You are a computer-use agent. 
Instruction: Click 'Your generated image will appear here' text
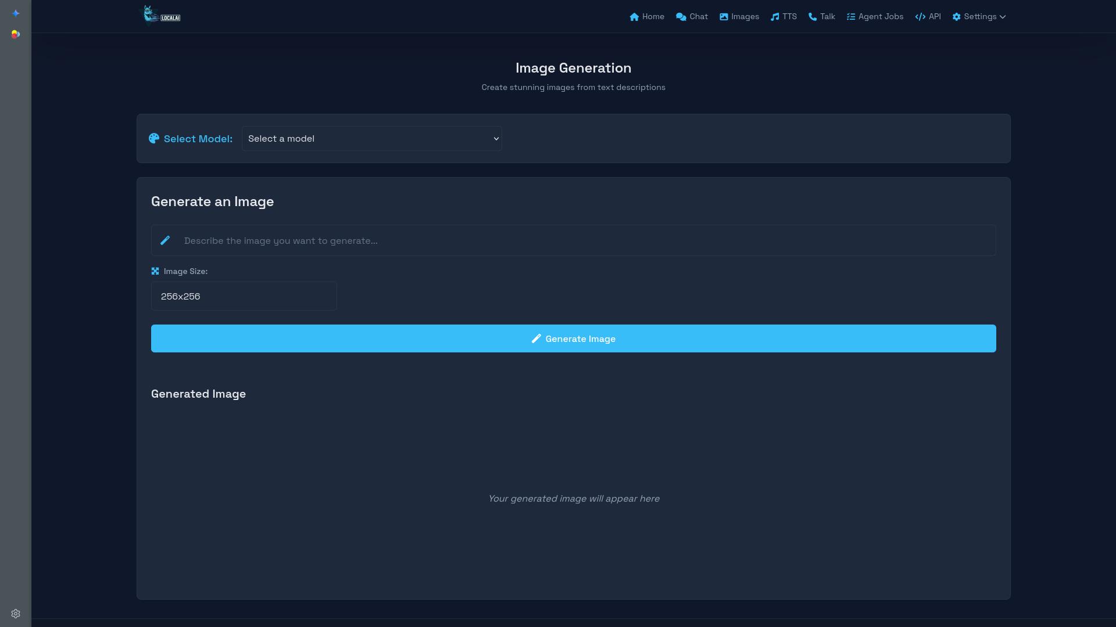(573, 499)
